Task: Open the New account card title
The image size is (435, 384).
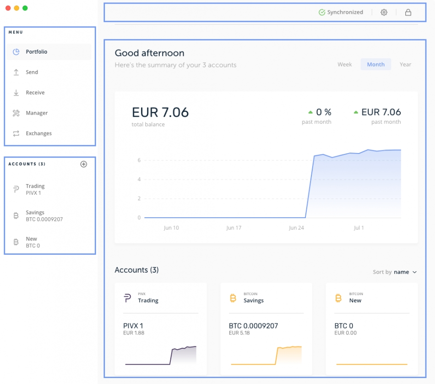Action: click(x=355, y=301)
